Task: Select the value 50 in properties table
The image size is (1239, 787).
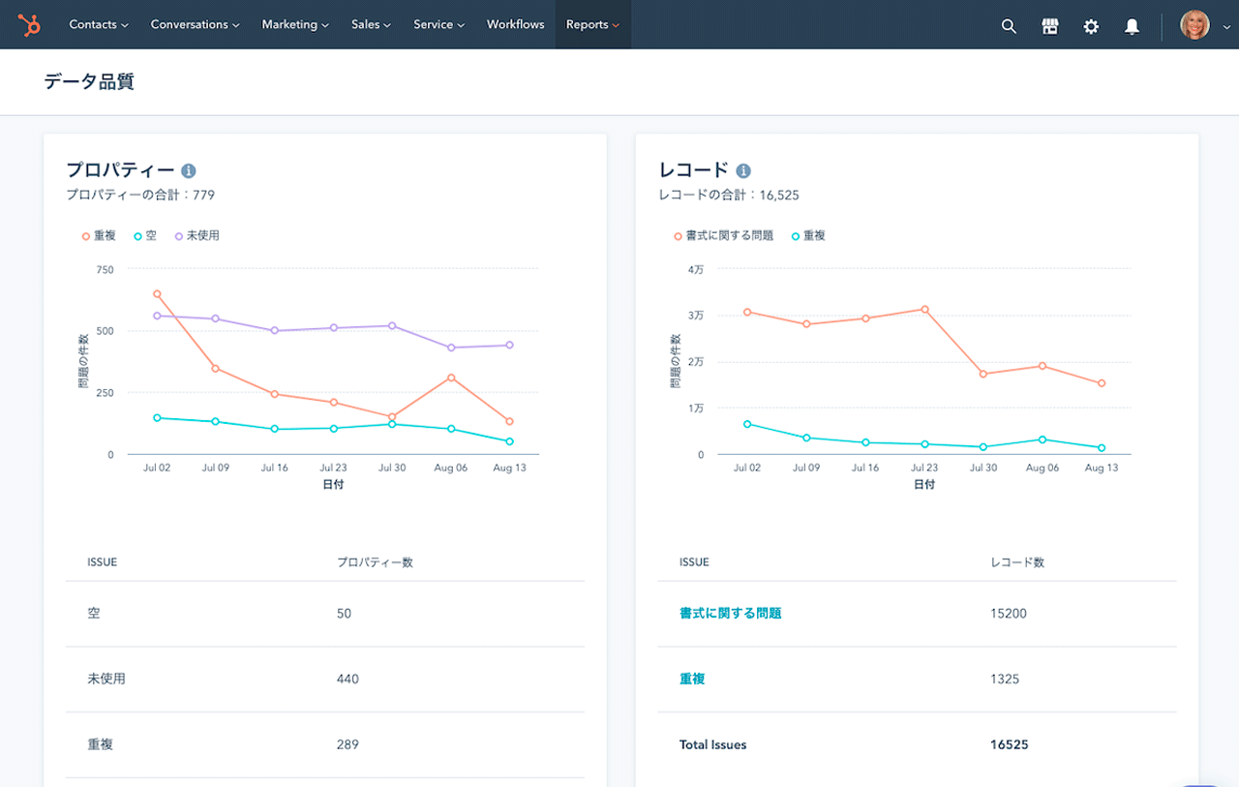Action: [344, 614]
